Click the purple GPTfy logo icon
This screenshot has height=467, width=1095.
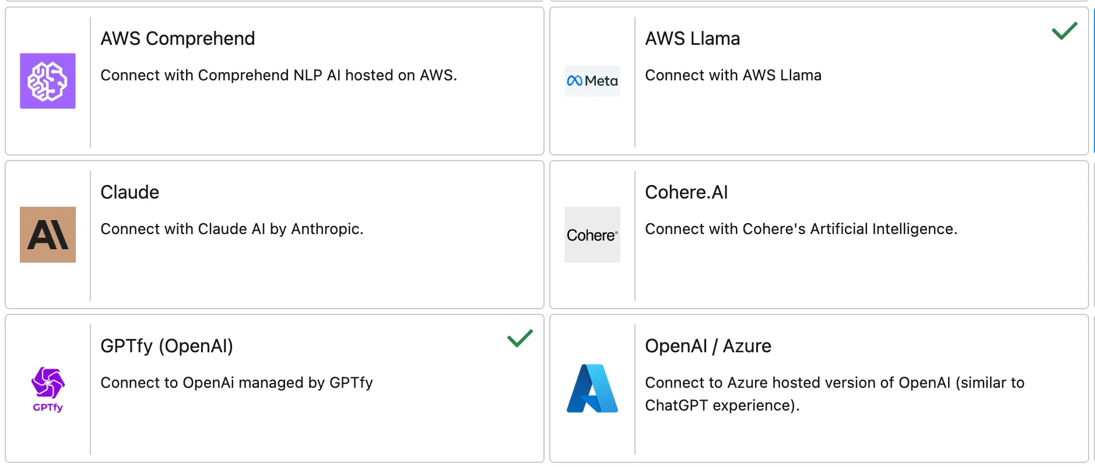[48, 388]
